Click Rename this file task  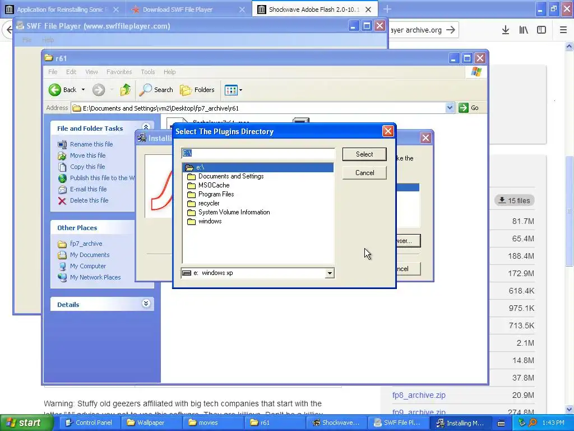point(91,144)
